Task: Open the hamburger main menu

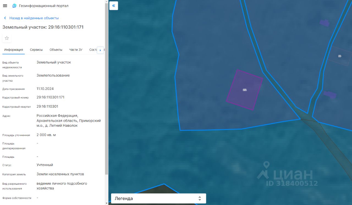Action: [5, 6]
